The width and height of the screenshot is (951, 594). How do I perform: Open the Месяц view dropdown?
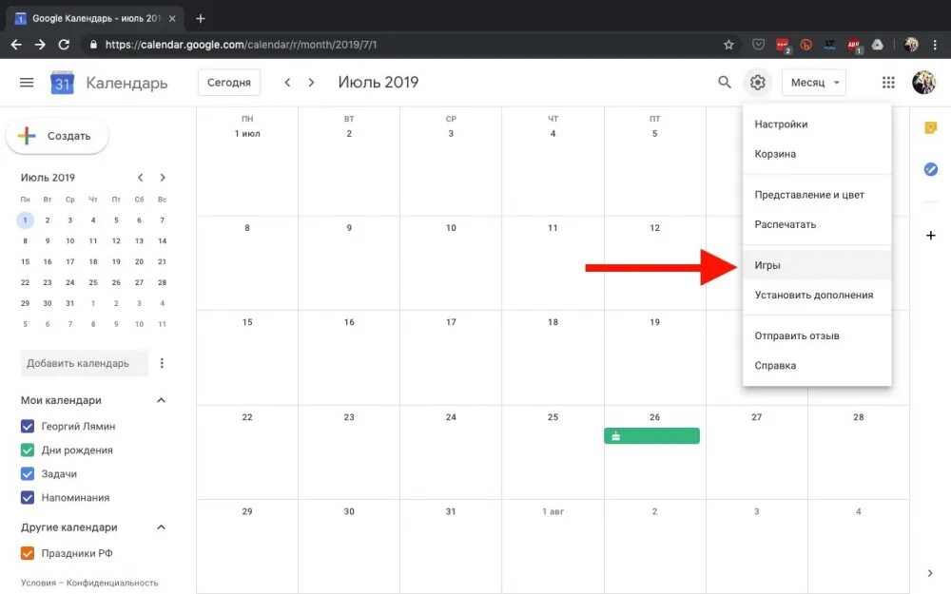pyautogui.click(x=814, y=83)
